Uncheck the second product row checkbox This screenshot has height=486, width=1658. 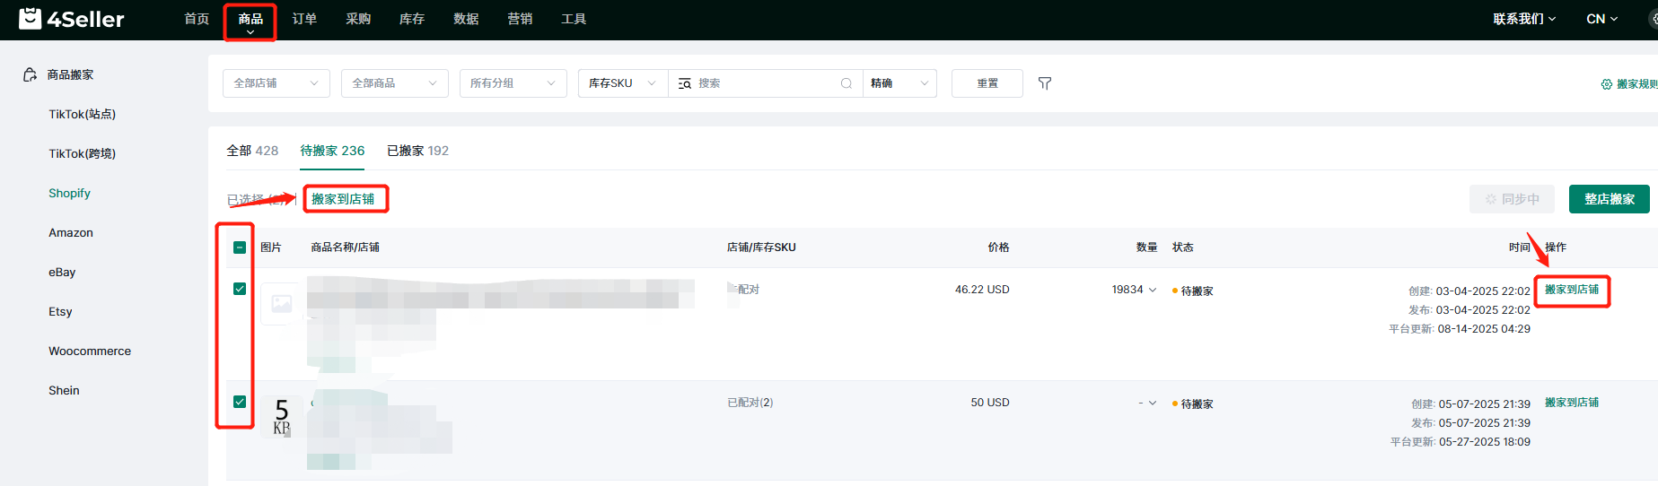pos(240,402)
